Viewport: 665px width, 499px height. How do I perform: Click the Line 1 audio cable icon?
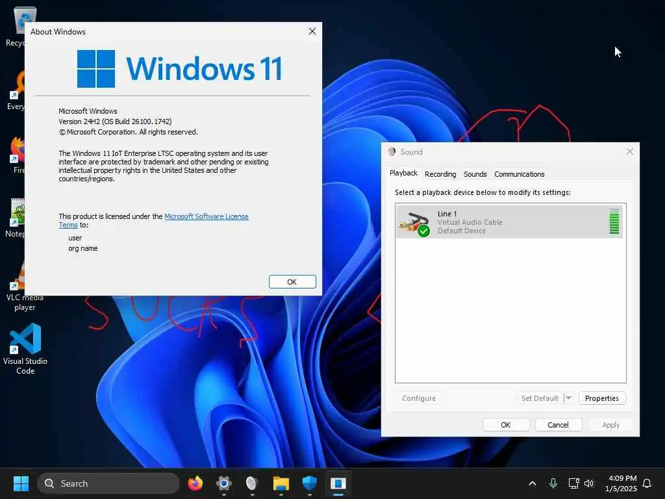(414, 223)
